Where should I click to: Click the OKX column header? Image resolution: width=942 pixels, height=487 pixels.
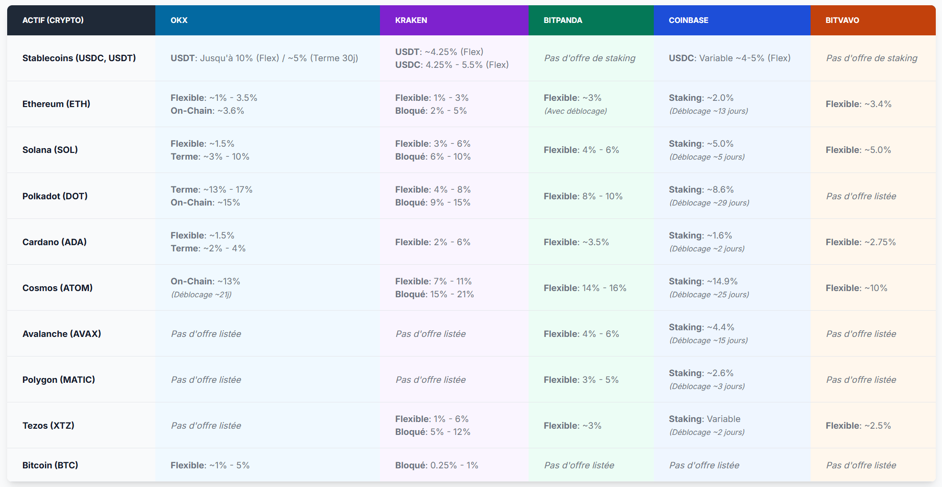click(268, 20)
